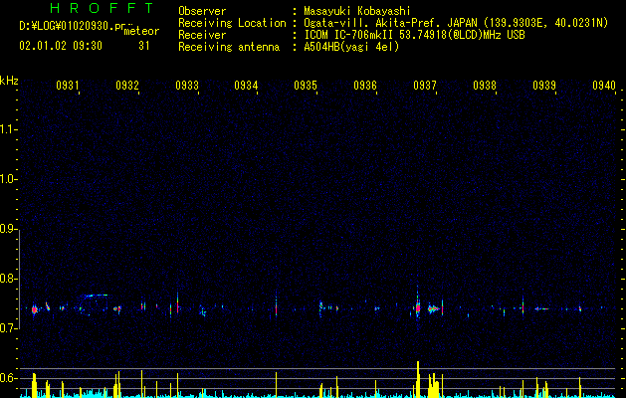Click antenna value A504HB(yagi 4el)

pos(351,47)
